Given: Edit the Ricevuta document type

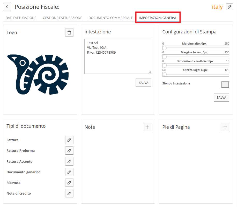Looking at the screenshot, I should 69,183.
